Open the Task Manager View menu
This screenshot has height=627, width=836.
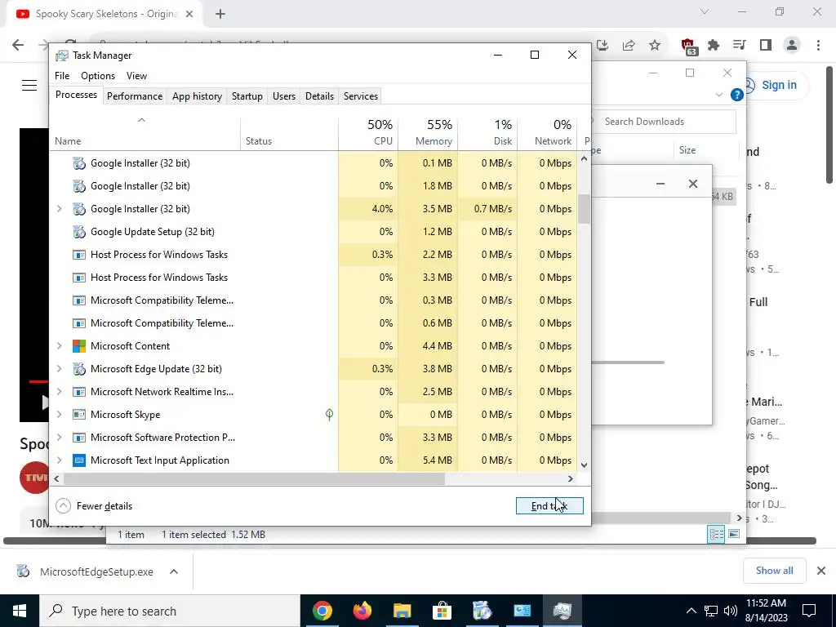[x=136, y=76]
